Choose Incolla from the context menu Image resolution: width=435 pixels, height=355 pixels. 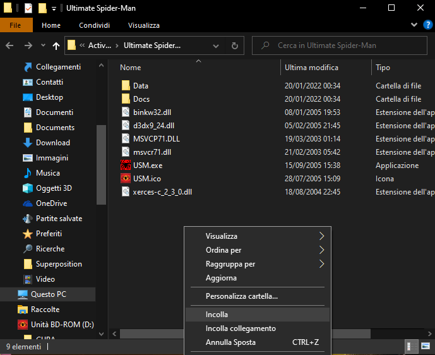click(x=258, y=315)
